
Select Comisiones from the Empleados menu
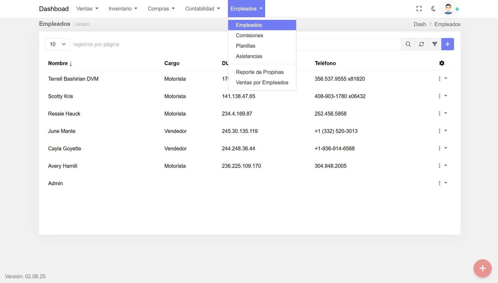pyautogui.click(x=249, y=35)
